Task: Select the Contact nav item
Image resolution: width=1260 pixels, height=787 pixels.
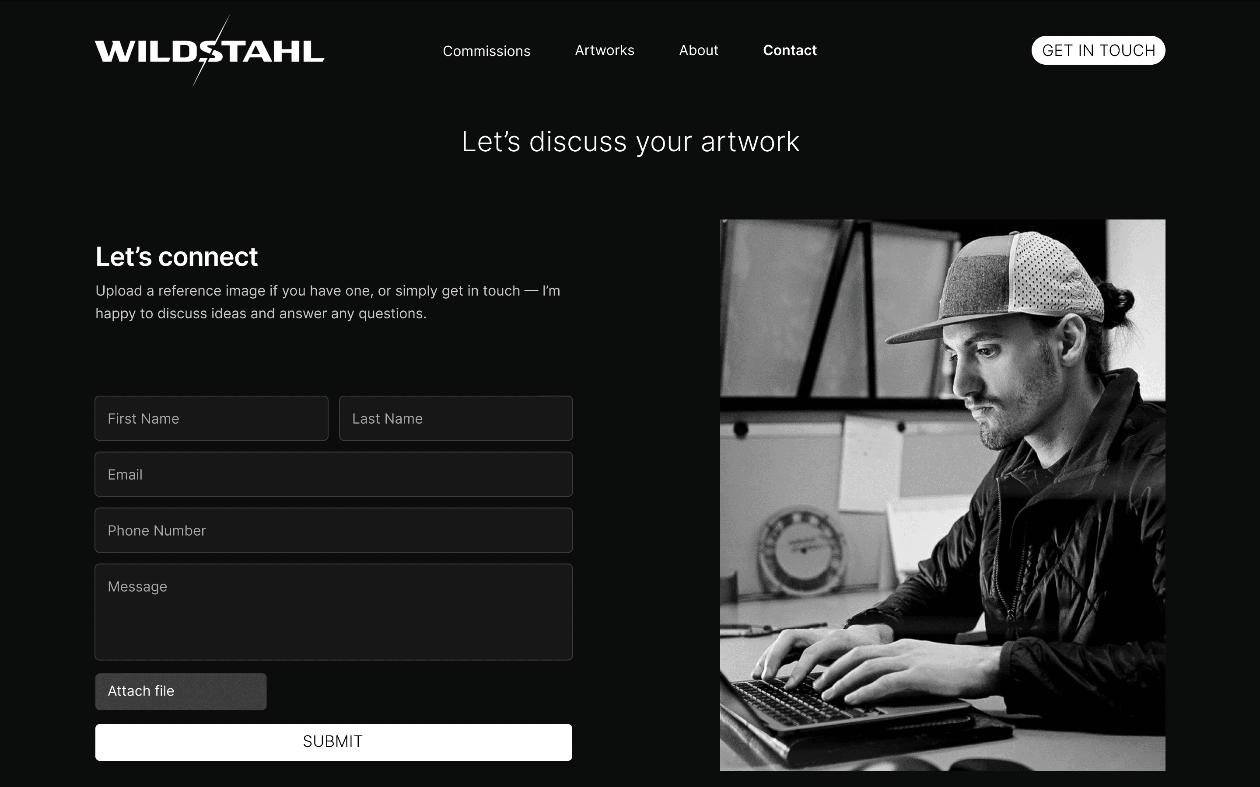Action: [x=790, y=50]
